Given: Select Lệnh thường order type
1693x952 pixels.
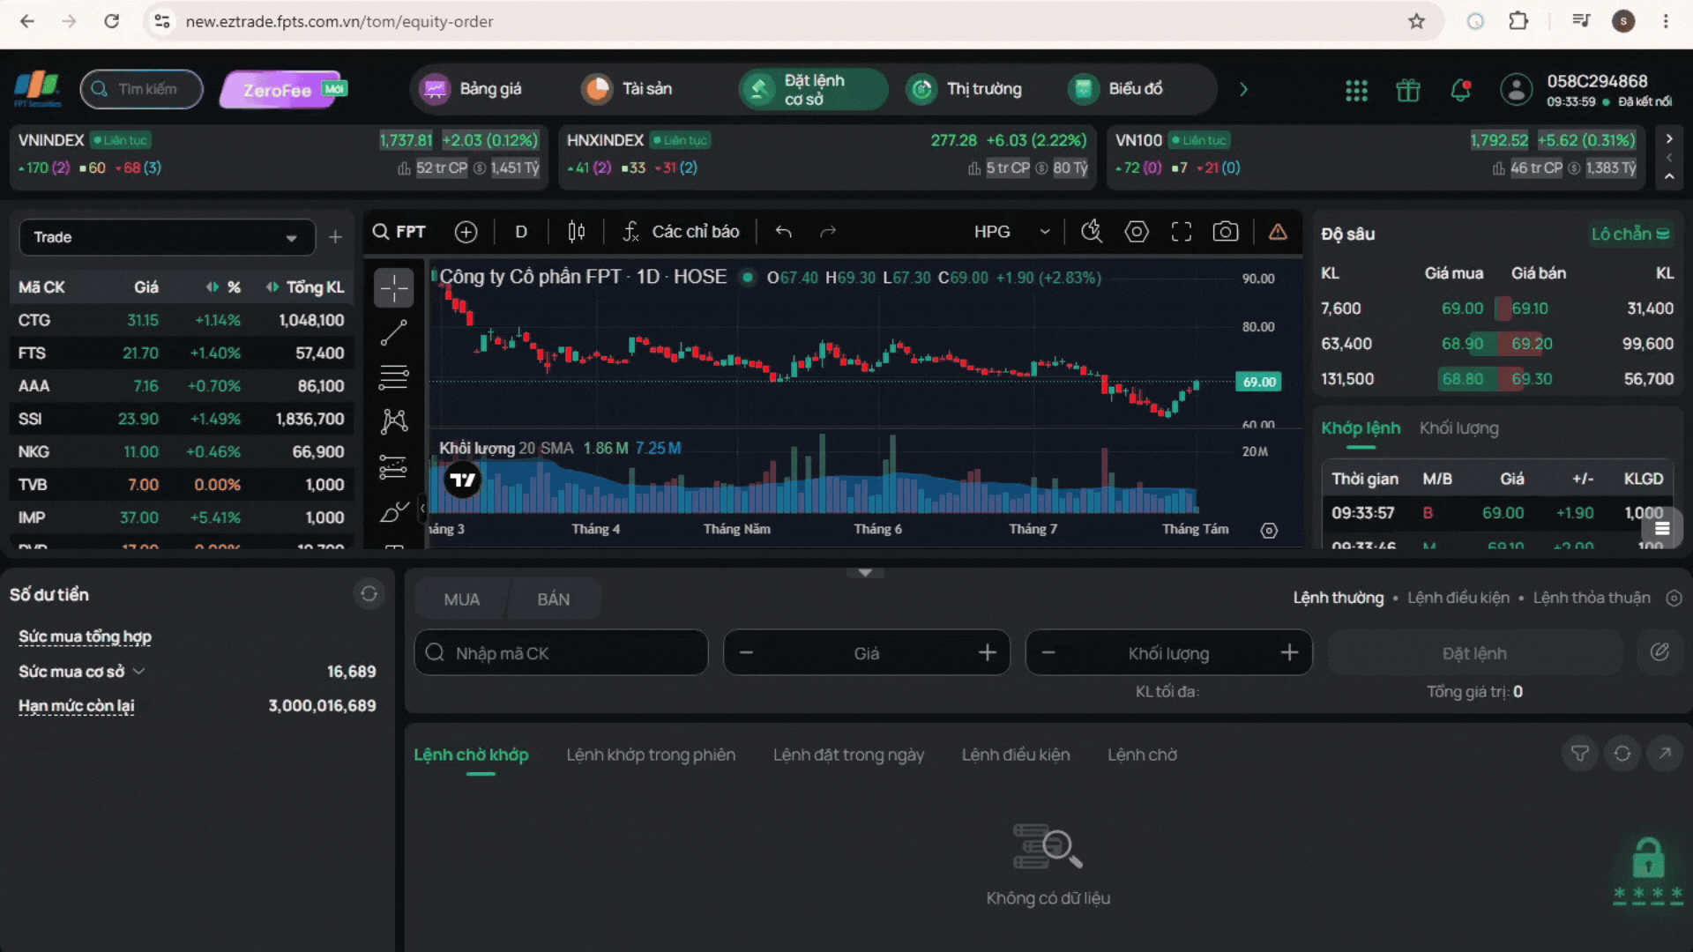Looking at the screenshot, I should click(x=1339, y=599).
